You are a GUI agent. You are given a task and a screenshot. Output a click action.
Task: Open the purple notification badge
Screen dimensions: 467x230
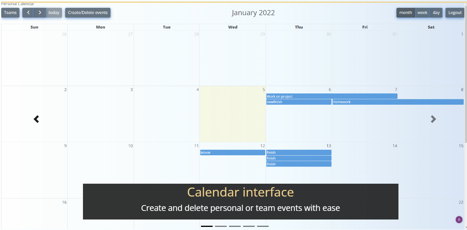[x=458, y=219]
